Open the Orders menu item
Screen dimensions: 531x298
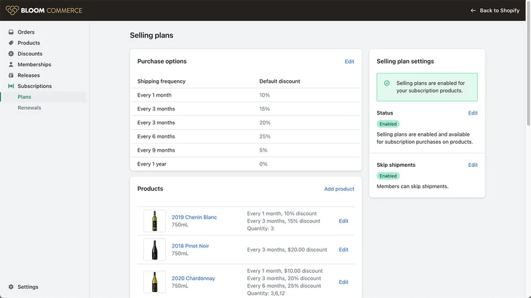26,32
